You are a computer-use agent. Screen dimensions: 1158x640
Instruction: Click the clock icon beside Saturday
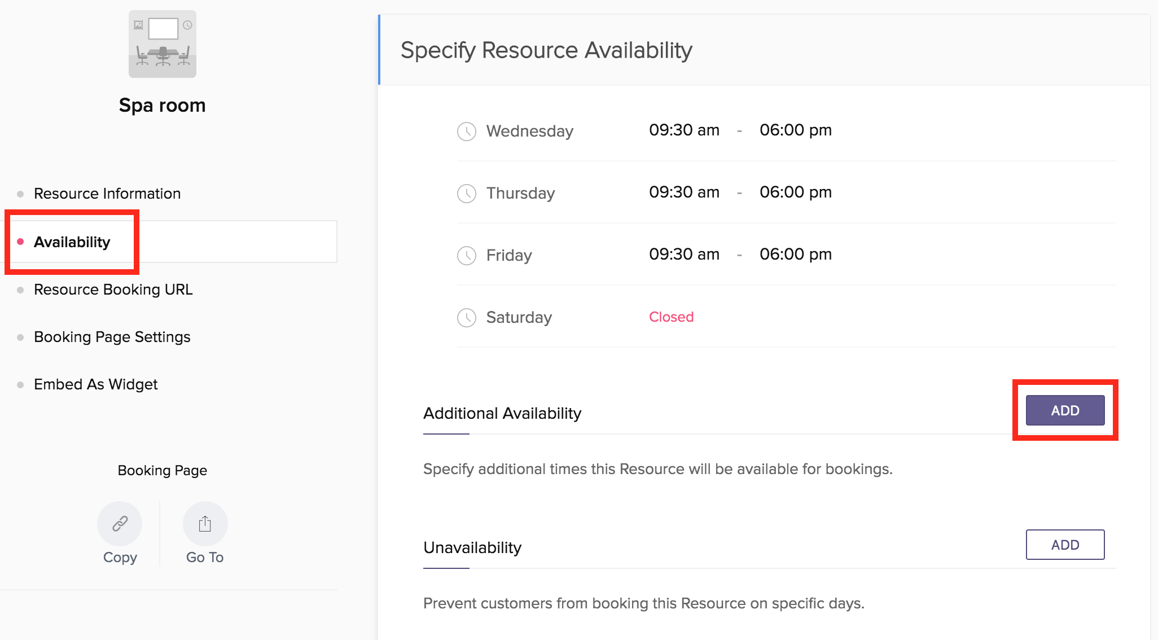[x=466, y=318]
